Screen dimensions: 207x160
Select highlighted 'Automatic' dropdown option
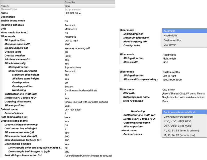point(169,31)
